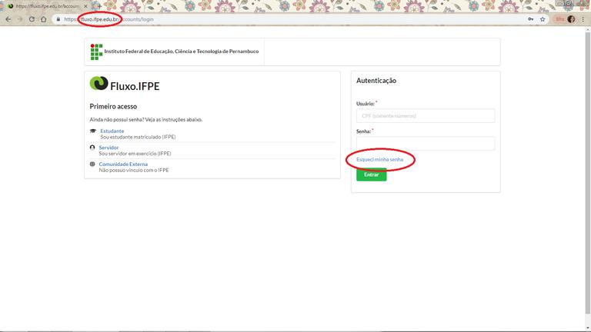Screen dimensions: 591x332
Task: Open the Chrome profile avatar
Action: click(572, 19)
